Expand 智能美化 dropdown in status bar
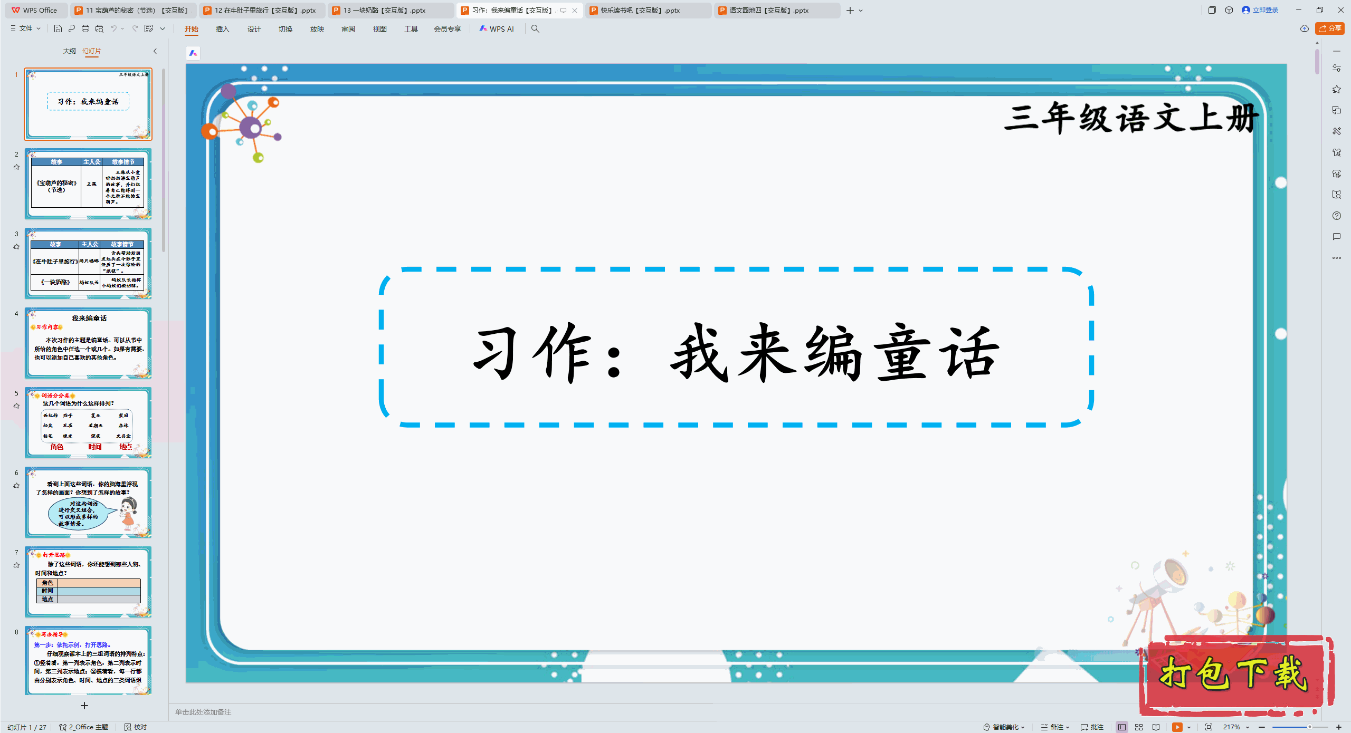This screenshot has height=733, width=1351. pos(1004,727)
